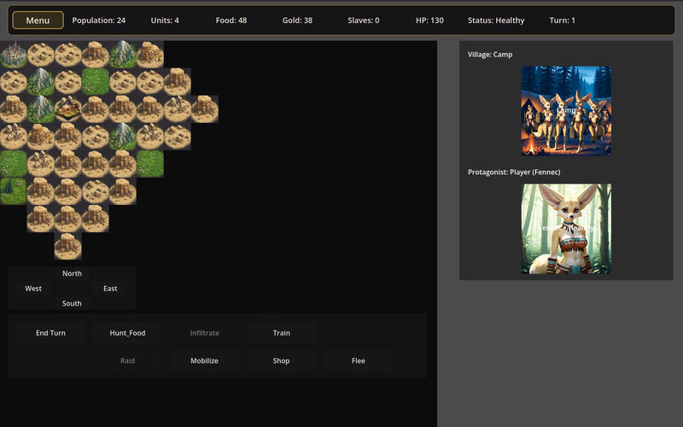
Task: Move North with the direction button
Action: pos(72,273)
